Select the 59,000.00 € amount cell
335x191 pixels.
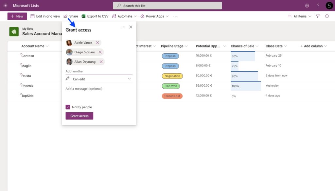[204, 85]
